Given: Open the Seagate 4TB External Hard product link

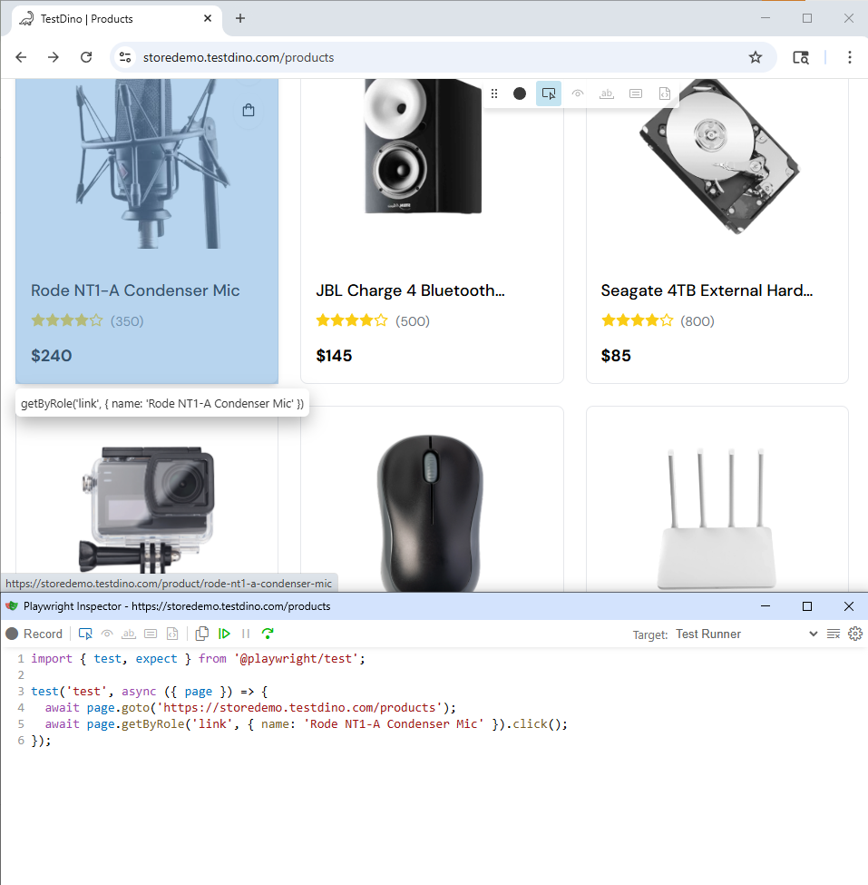Looking at the screenshot, I should click(706, 290).
